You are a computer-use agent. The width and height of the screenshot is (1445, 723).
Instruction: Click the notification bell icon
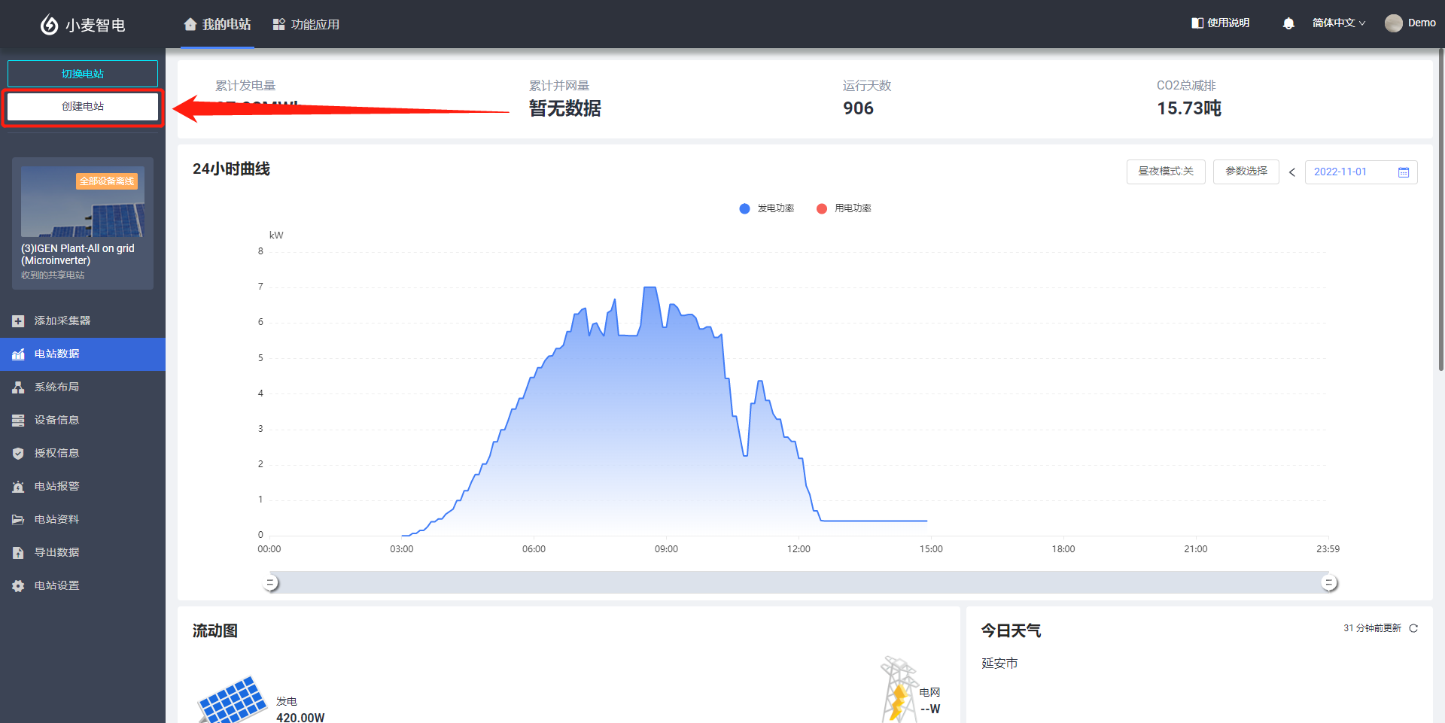(1288, 23)
